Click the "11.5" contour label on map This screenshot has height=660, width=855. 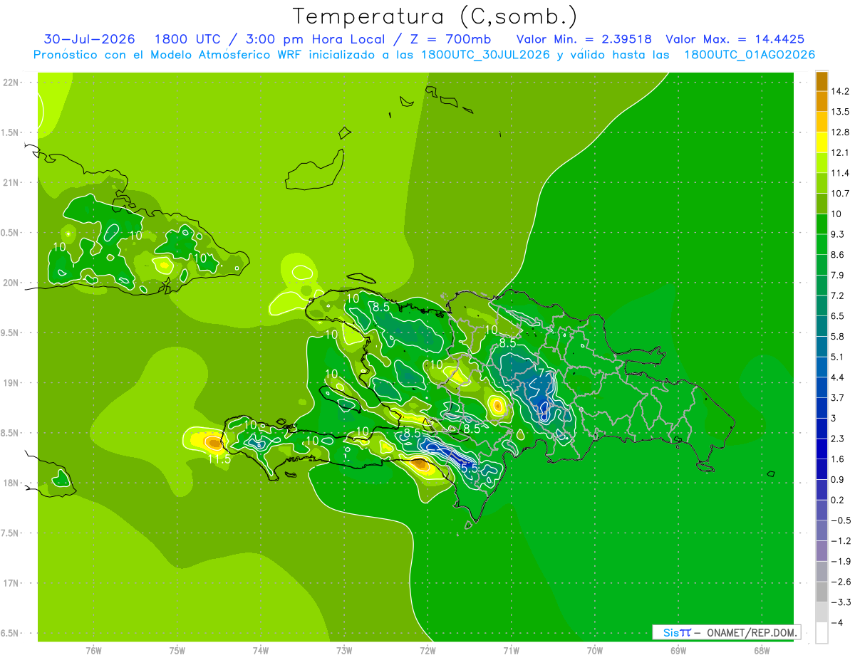(219, 460)
